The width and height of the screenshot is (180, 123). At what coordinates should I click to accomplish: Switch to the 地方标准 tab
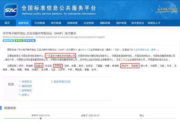click(56, 23)
